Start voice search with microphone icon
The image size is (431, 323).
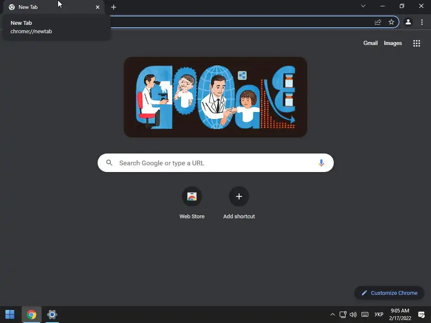pyautogui.click(x=321, y=163)
